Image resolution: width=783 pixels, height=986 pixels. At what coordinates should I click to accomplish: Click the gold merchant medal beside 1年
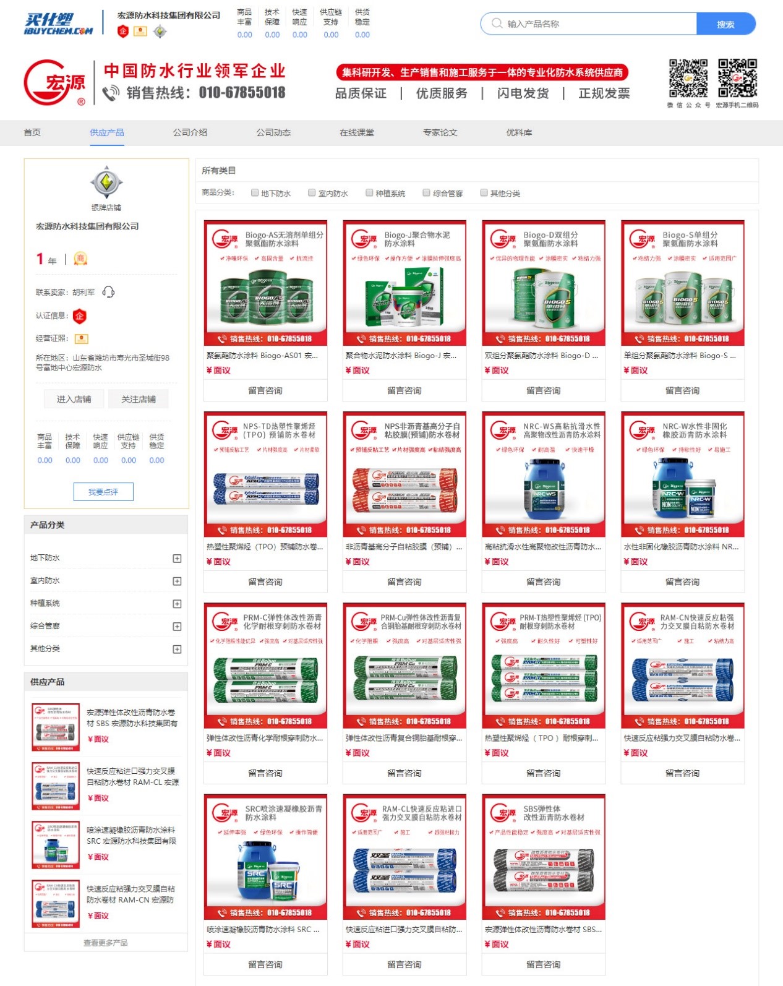coord(80,259)
